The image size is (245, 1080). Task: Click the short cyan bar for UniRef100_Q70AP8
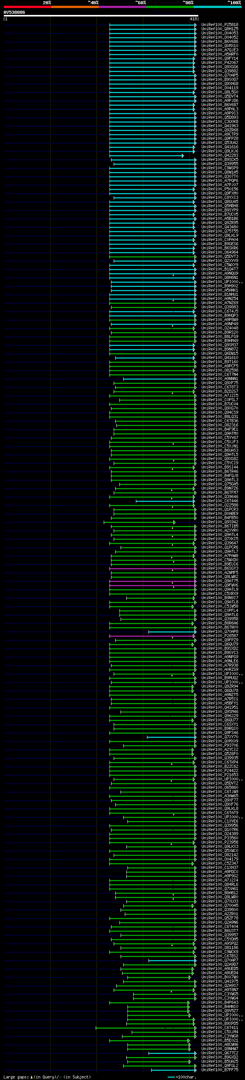pyautogui.click(x=173, y=632)
